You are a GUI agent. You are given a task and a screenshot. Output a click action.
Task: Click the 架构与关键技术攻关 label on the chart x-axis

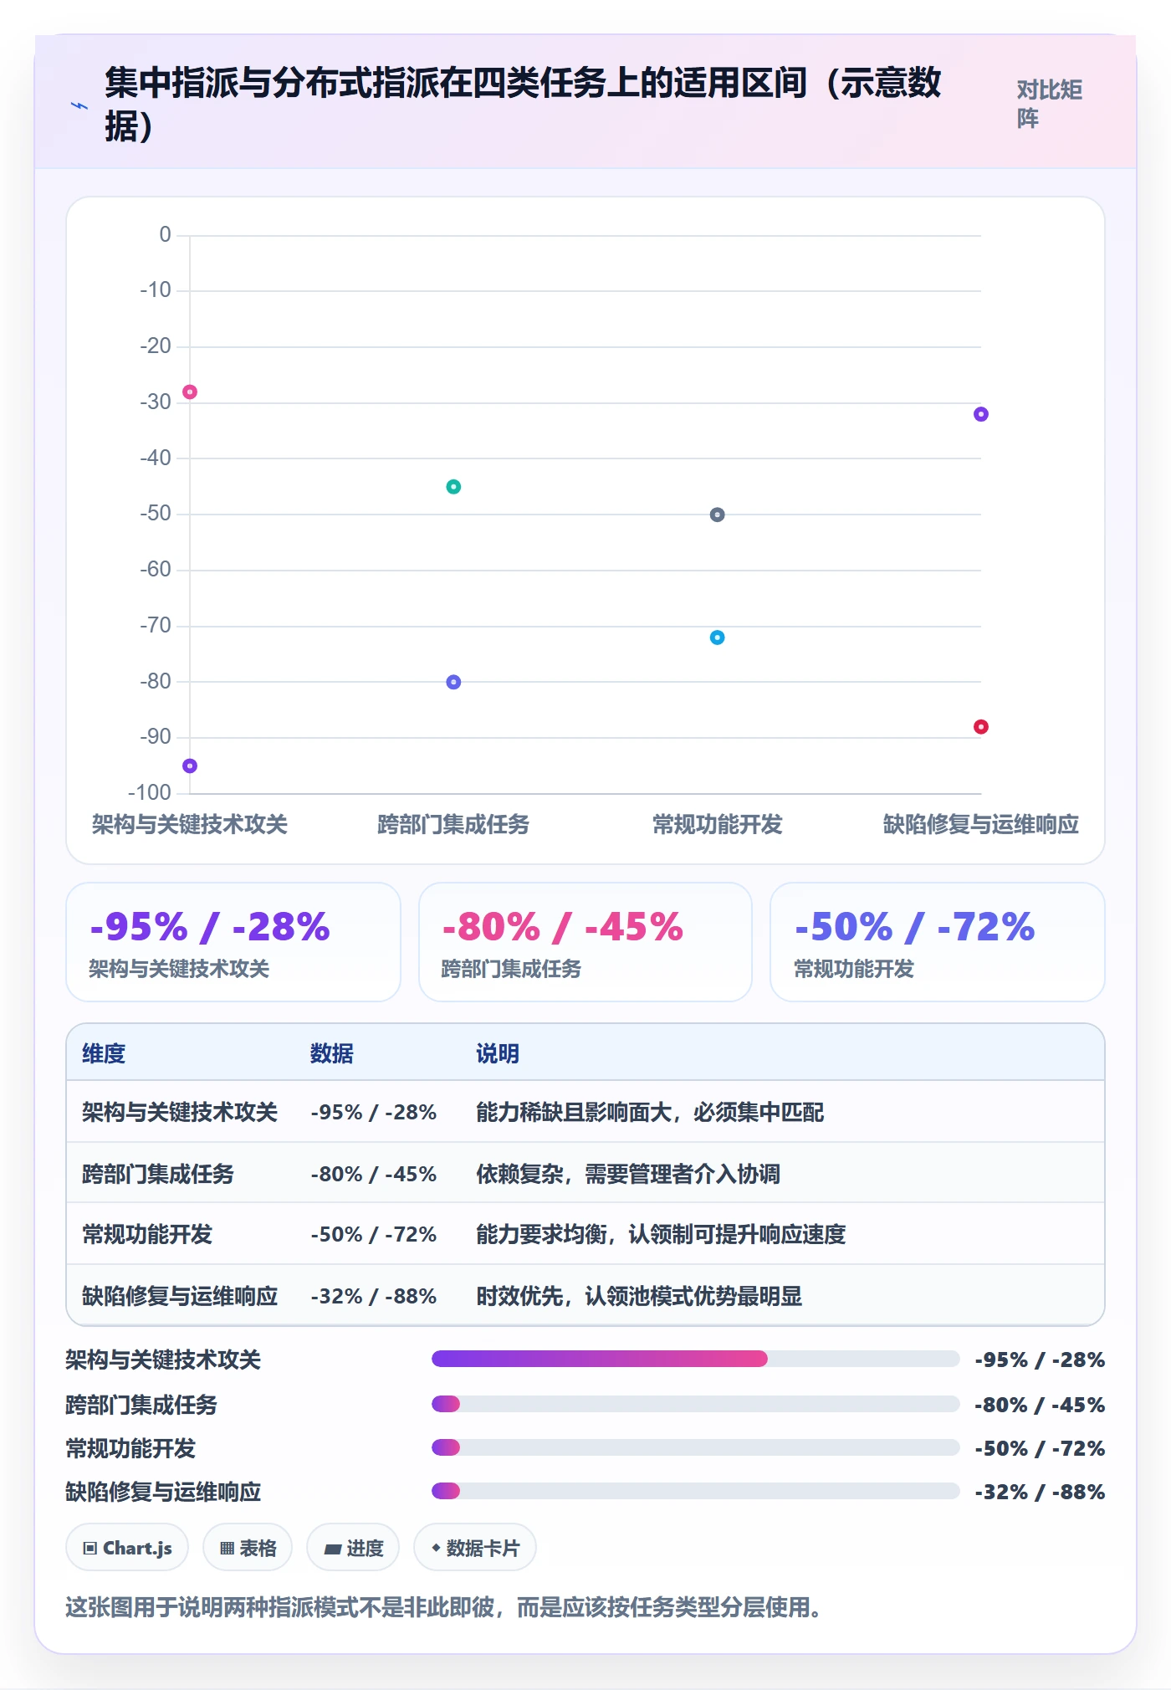[190, 825]
